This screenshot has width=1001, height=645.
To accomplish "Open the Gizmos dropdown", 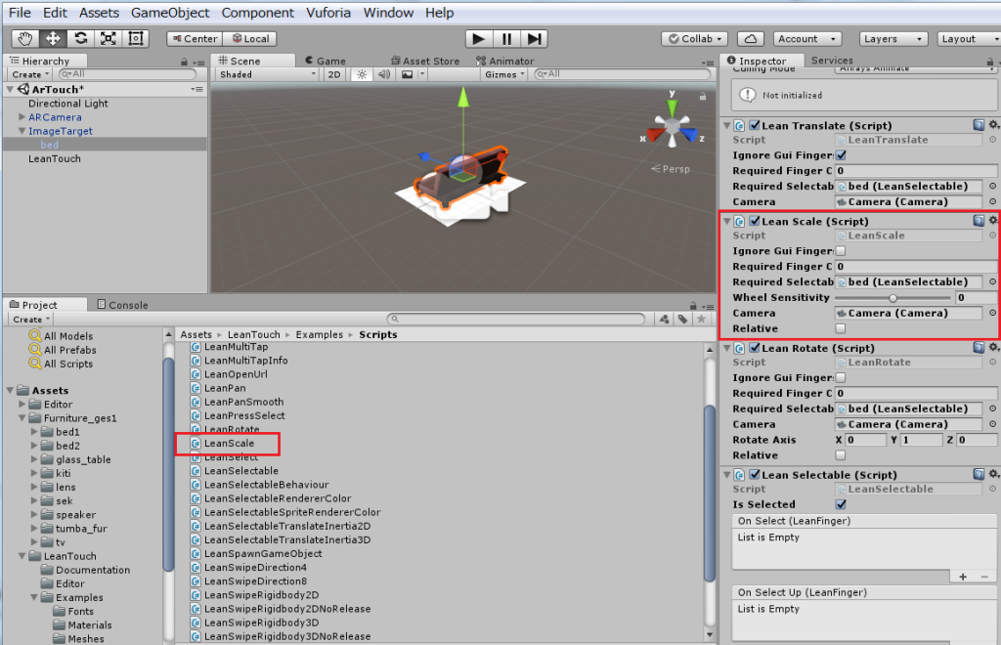I will [x=504, y=74].
